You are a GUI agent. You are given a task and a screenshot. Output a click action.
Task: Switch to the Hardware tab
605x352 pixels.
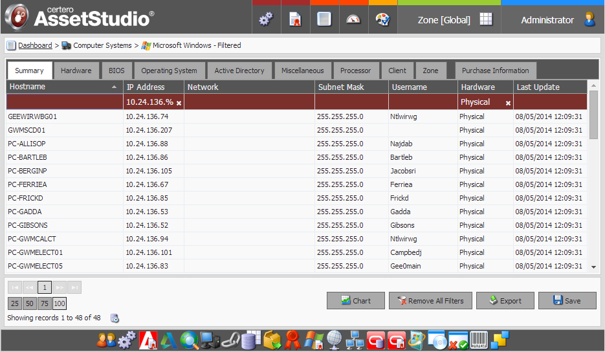76,71
